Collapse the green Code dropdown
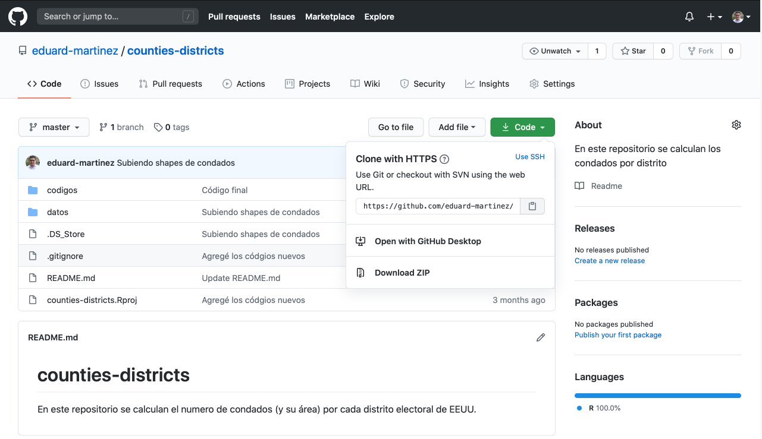The height and width of the screenshot is (439, 762). click(x=523, y=127)
